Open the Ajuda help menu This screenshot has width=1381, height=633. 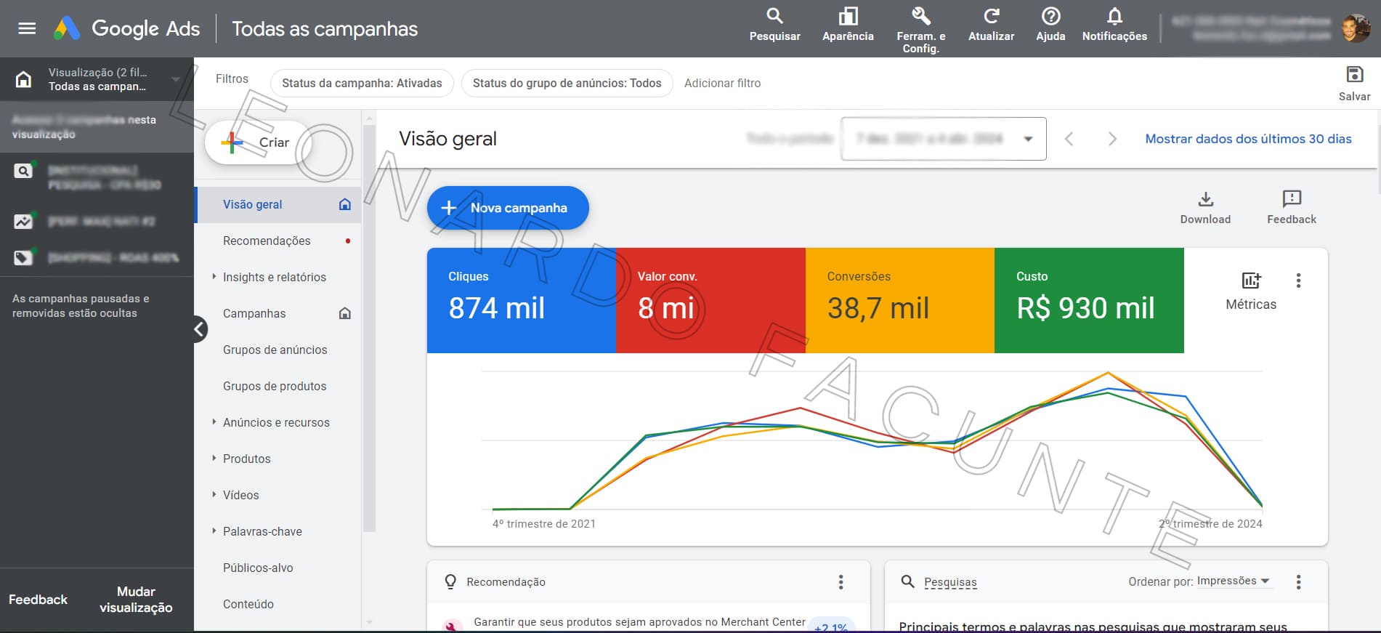[x=1050, y=17]
